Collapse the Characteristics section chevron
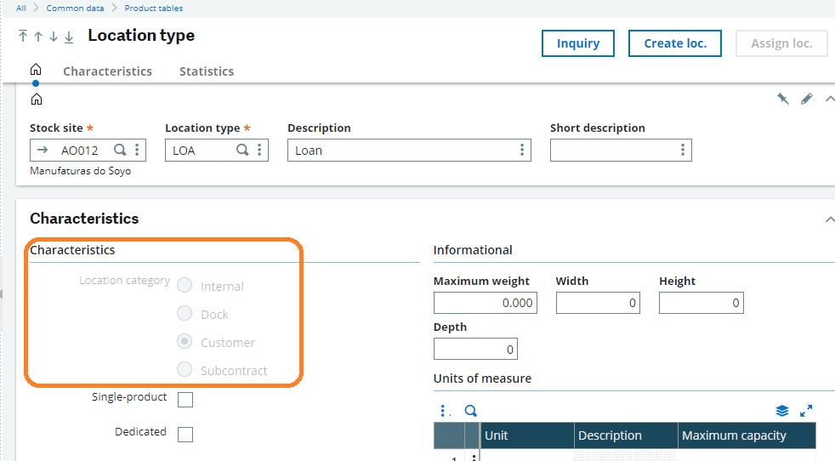Viewport: 835px width, 461px height. pyautogui.click(x=829, y=219)
